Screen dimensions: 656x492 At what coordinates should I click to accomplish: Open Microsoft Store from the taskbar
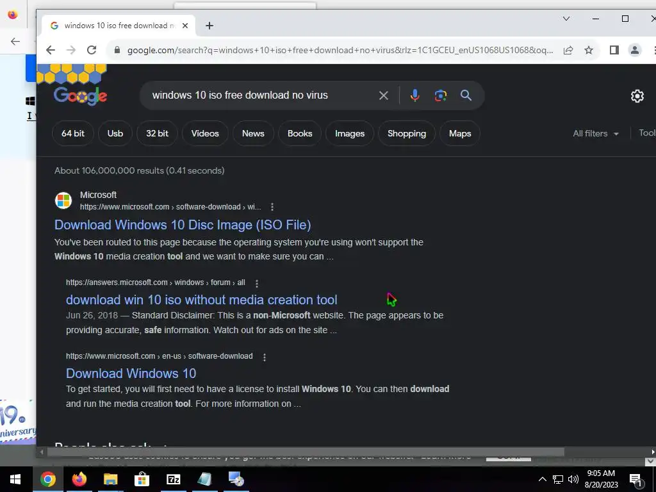click(142, 479)
